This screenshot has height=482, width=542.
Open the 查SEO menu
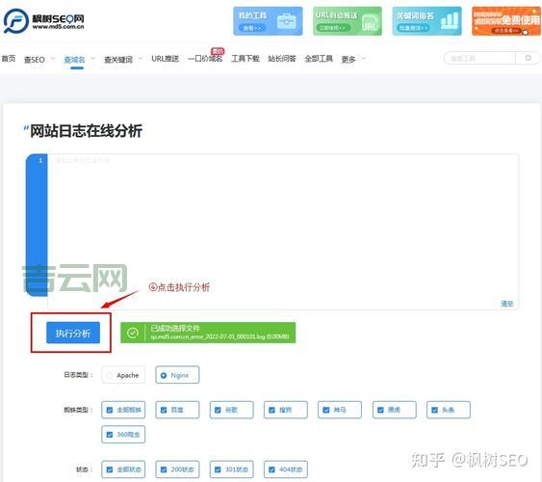tap(35, 60)
